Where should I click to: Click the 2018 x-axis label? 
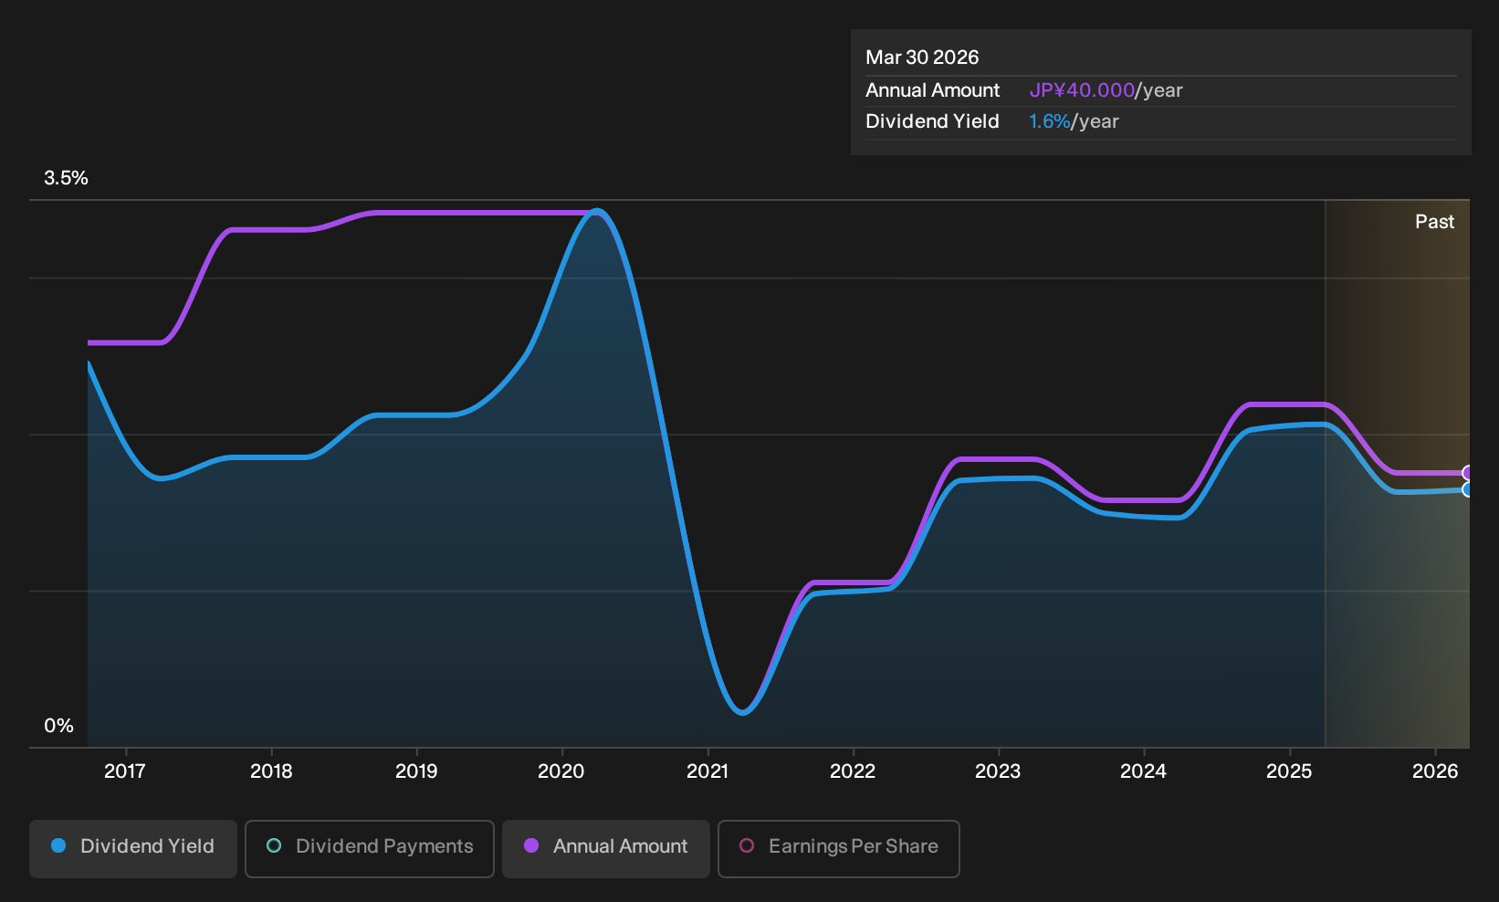pos(271,771)
